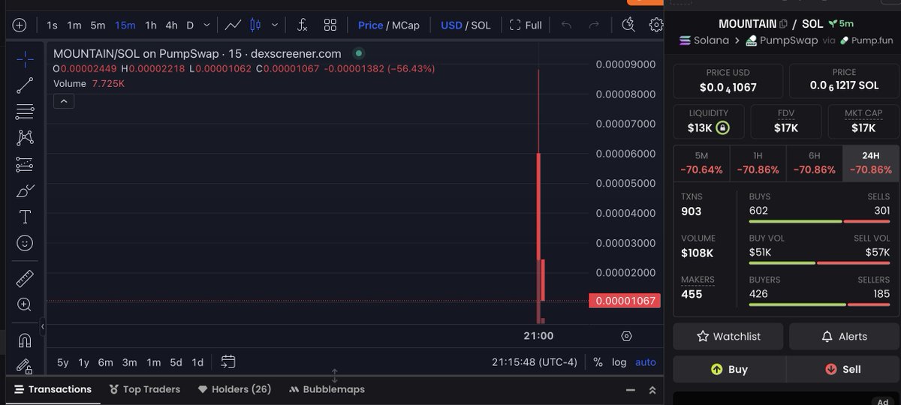Set timeframe to 4h
Image resolution: width=901 pixels, height=405 pixels.
[171, 25]
